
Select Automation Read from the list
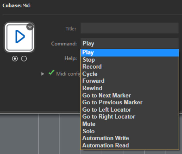click(129, 145)
